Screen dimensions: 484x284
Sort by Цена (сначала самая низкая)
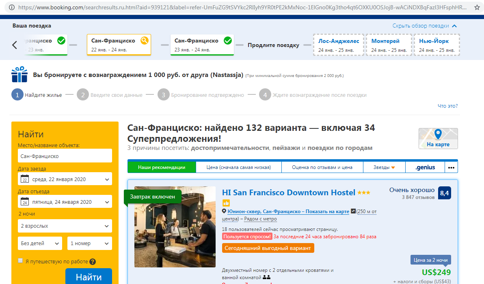(x=239, y=167)
